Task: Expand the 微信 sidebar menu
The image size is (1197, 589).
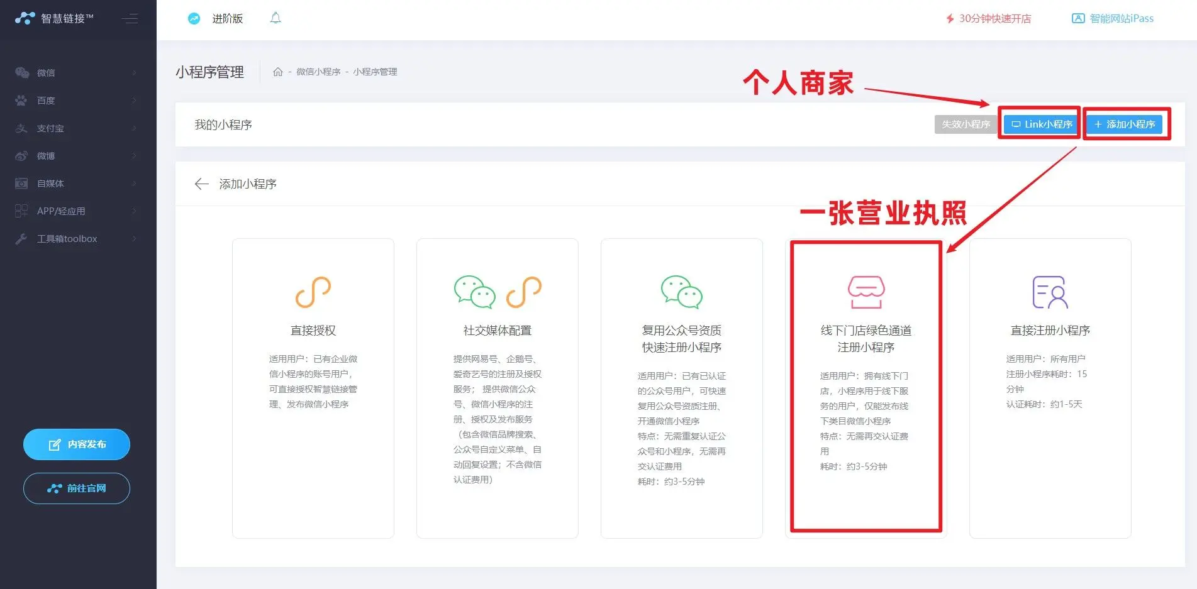Action: (x=75, y=73)
